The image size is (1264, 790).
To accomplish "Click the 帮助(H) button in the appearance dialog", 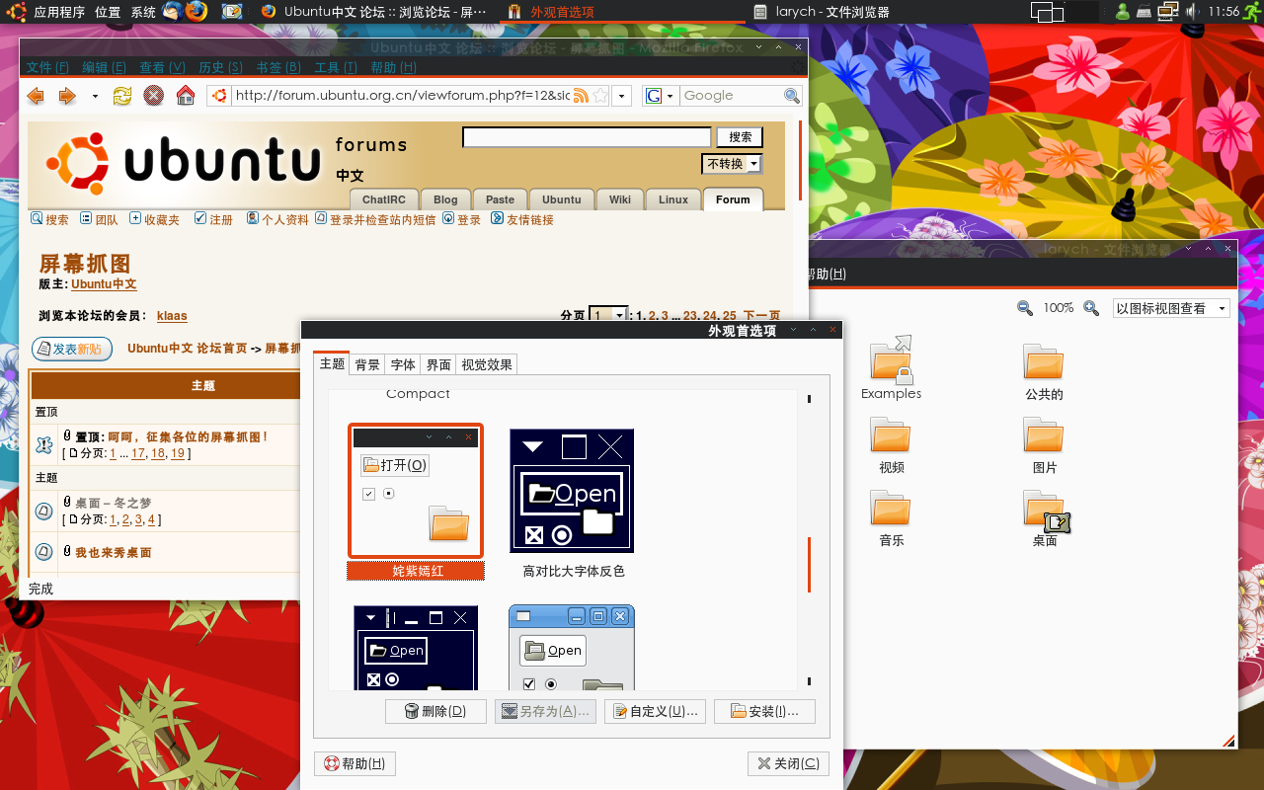I will [355, 763].
